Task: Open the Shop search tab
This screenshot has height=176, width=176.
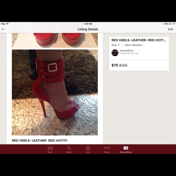Action: click(69, 150)
